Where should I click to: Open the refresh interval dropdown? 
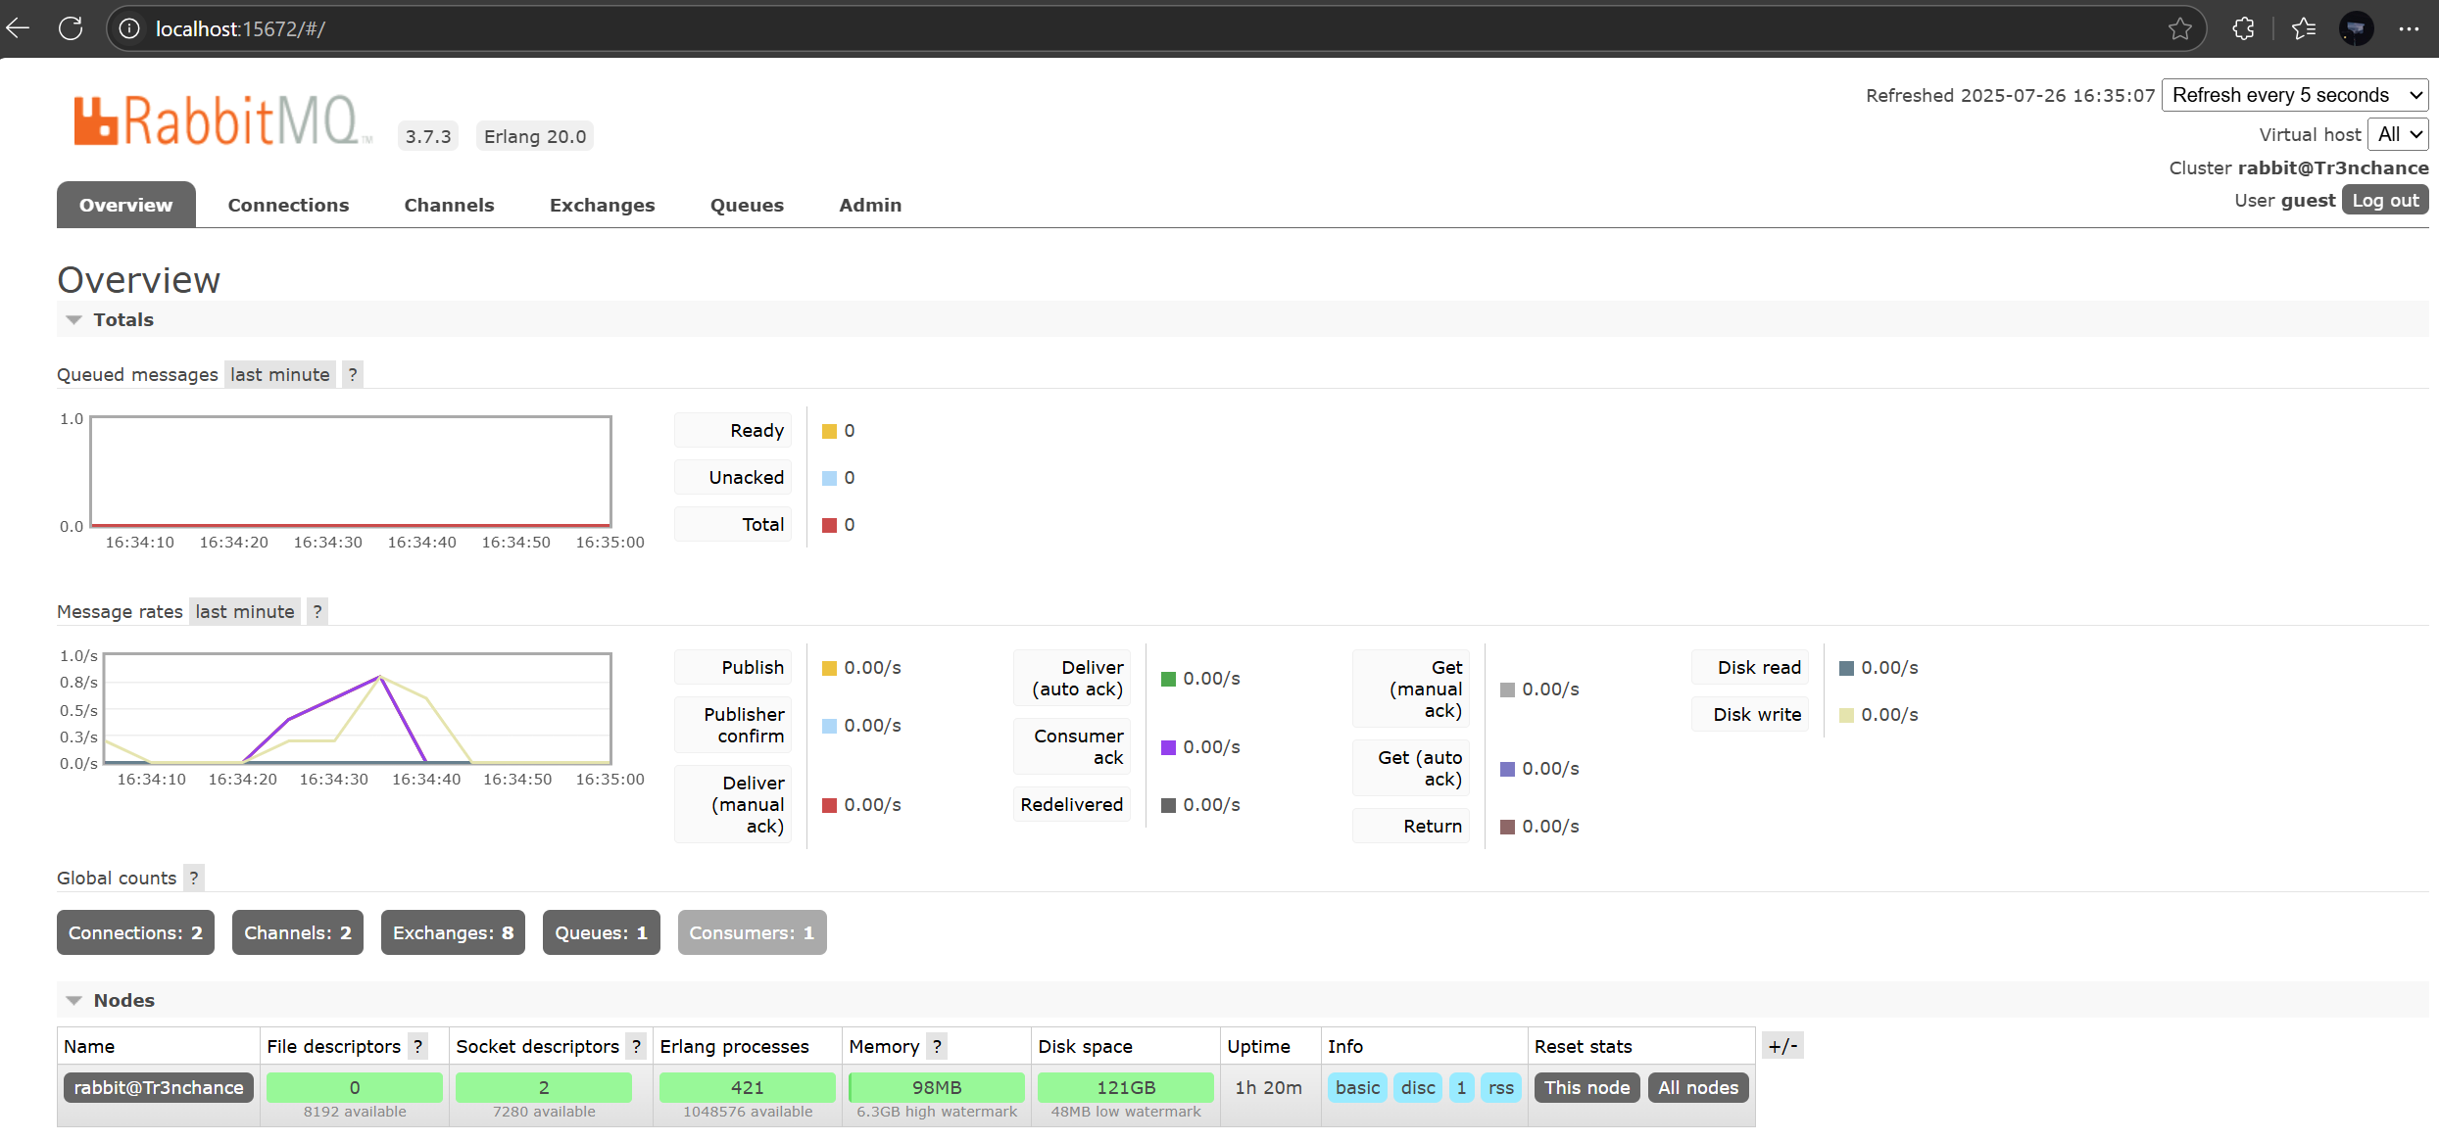[x=2294, y=95]
